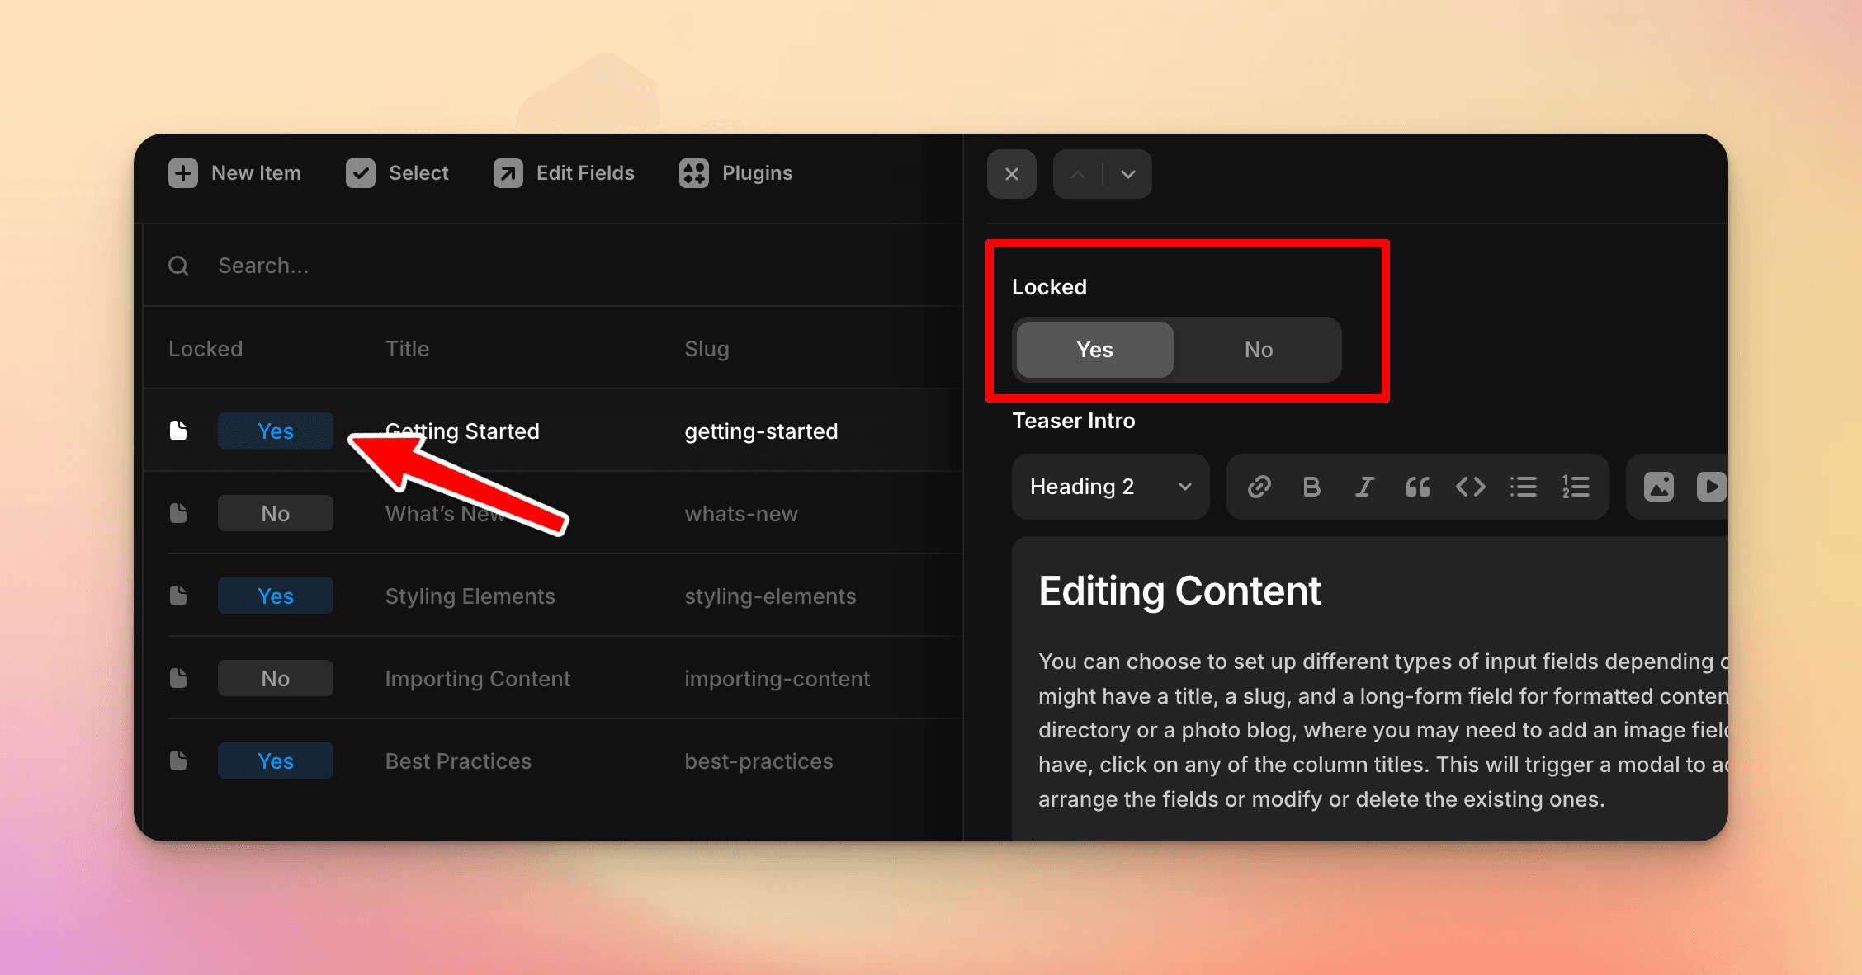Enable Locked for Importing Content row
Image resolution: width=1862 pixels, height=975 pixels.
276,677
